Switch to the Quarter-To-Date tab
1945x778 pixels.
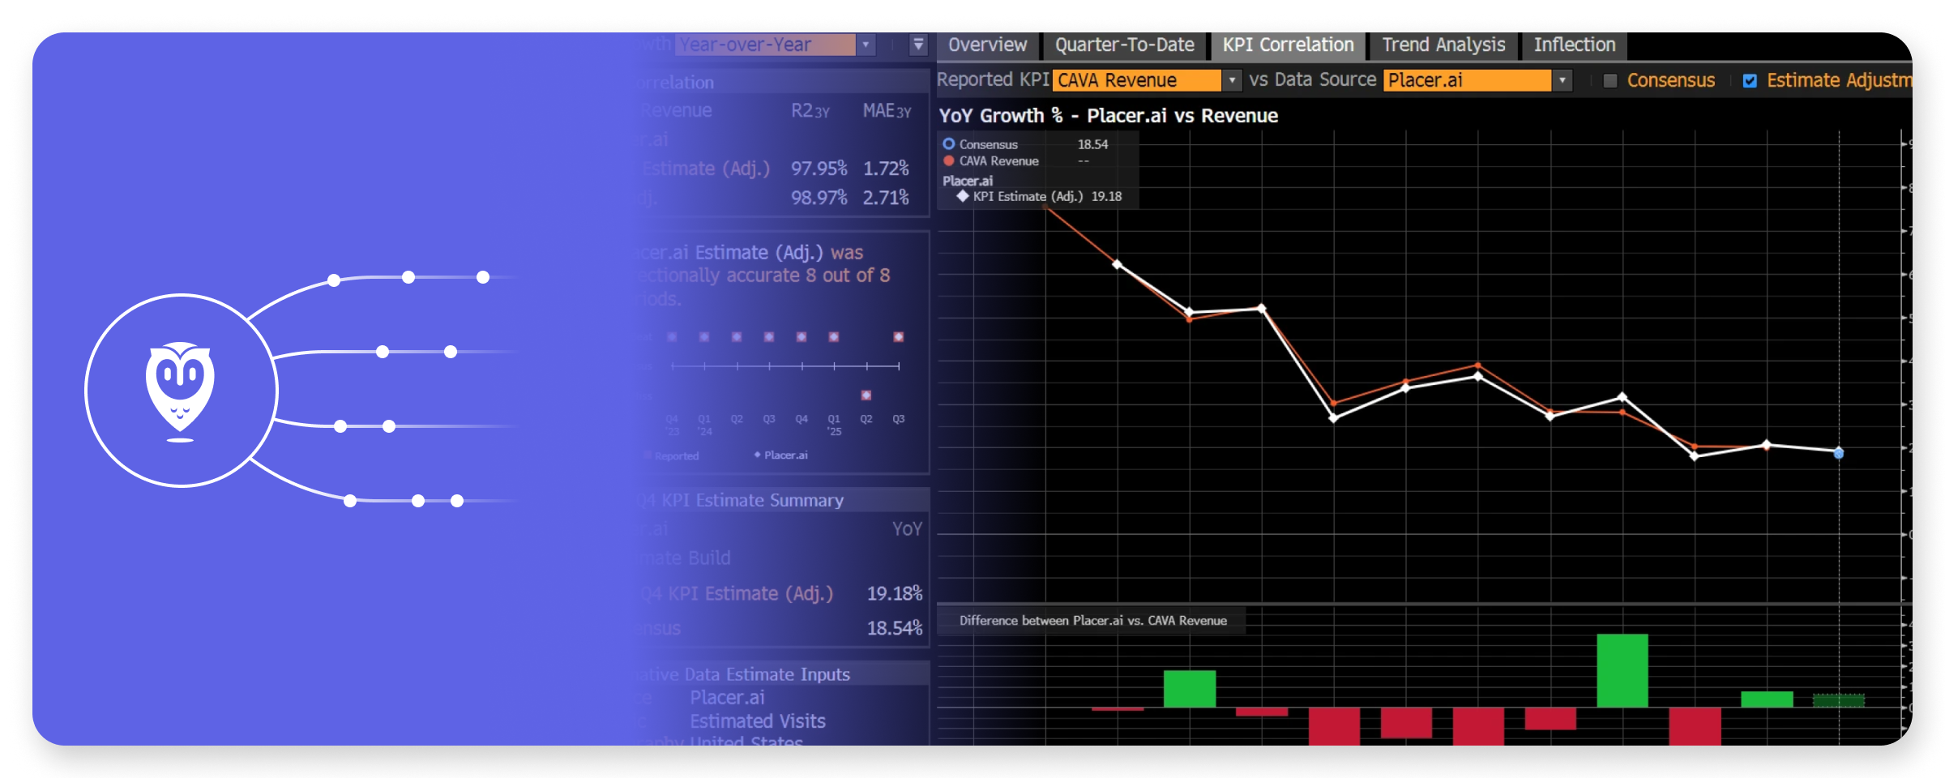coord(1124,45)
